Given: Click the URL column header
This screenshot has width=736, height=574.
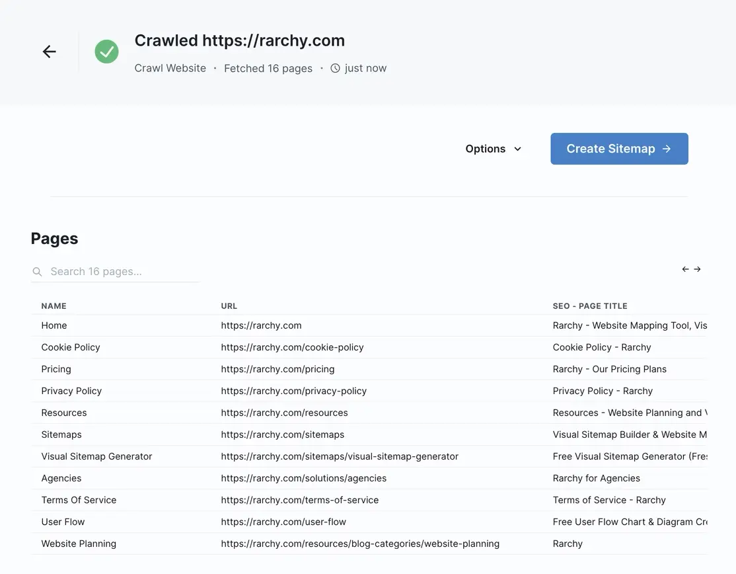Looking at the screenshot, I should (229, 306).
